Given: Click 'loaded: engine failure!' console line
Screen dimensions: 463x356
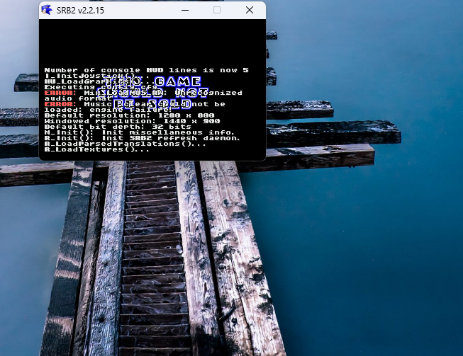Looking at the screenshot, I should pos(108,110).
